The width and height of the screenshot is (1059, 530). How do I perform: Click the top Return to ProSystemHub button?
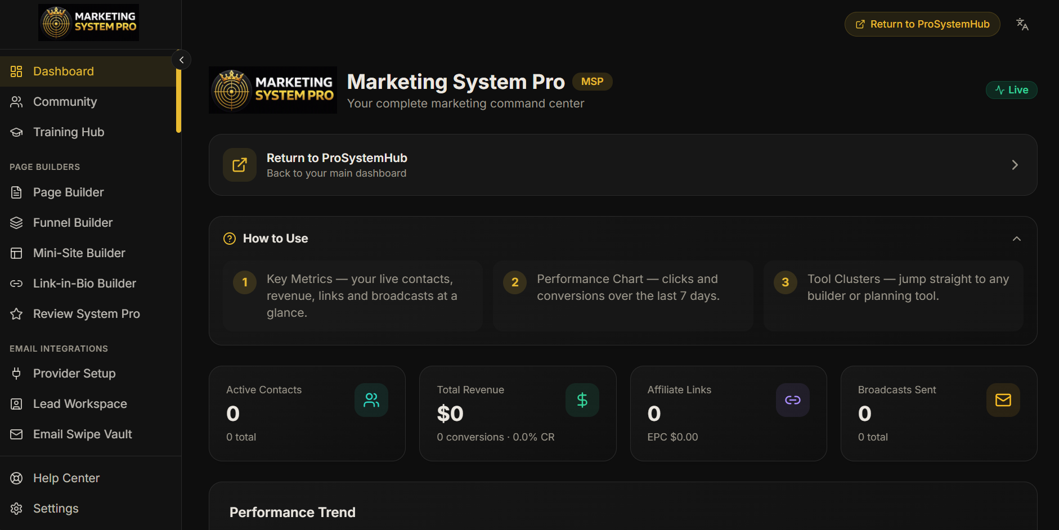click(922, 24)
